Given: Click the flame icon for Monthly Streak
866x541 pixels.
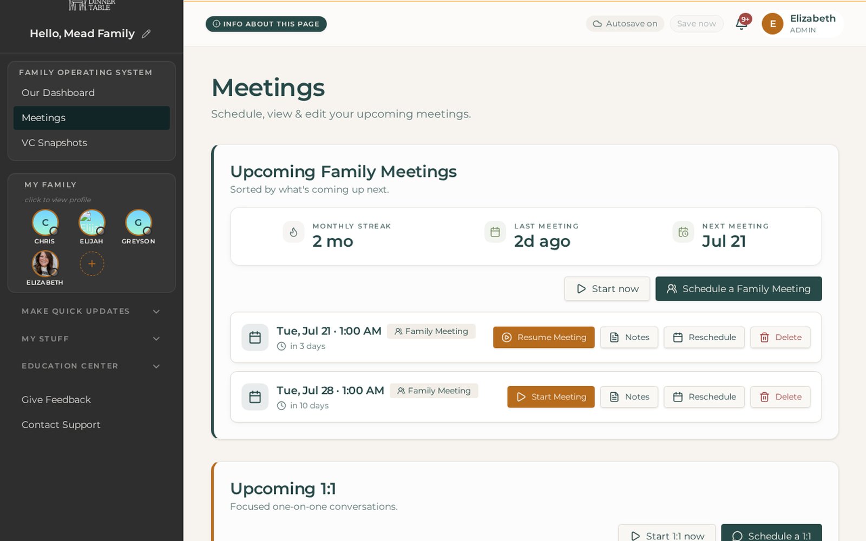Looking at the screenshot, I should (x=293, y=232).
